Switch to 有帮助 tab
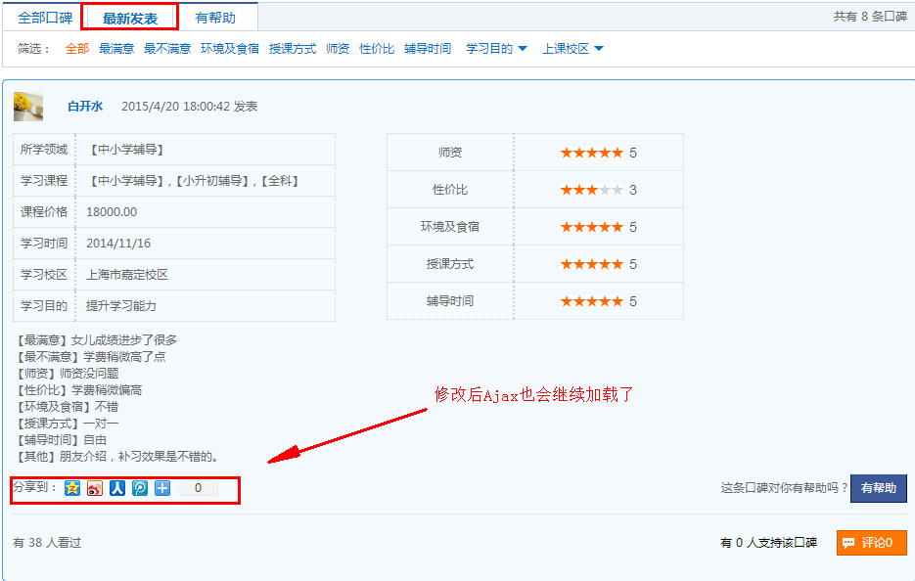 click(x=215, y=18)
